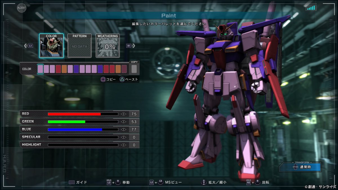This screenshot has height=190, width=338.
Task: Click the コピー copy label
Action: point(111,79)
